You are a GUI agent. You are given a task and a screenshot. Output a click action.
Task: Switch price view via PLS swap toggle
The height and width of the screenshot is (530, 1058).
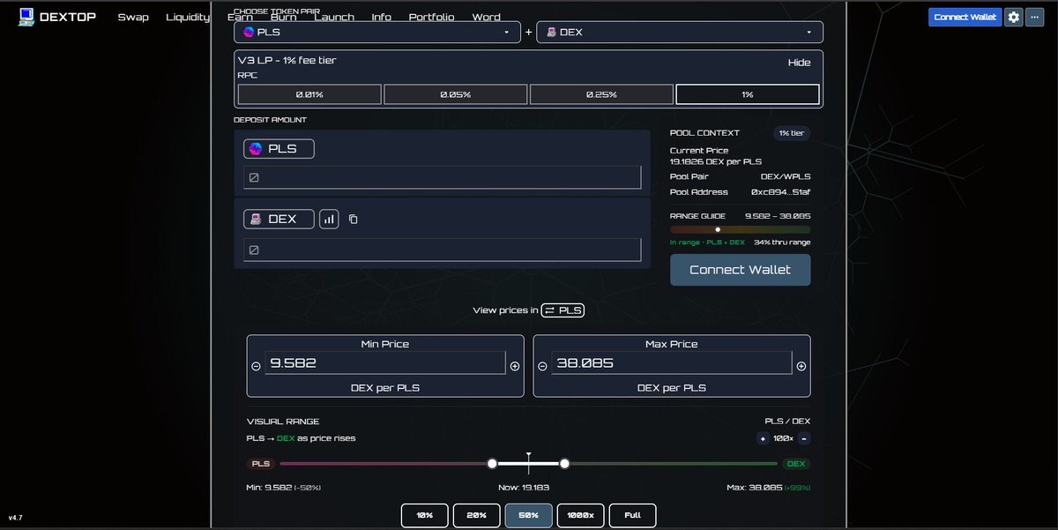coord(563,310)
